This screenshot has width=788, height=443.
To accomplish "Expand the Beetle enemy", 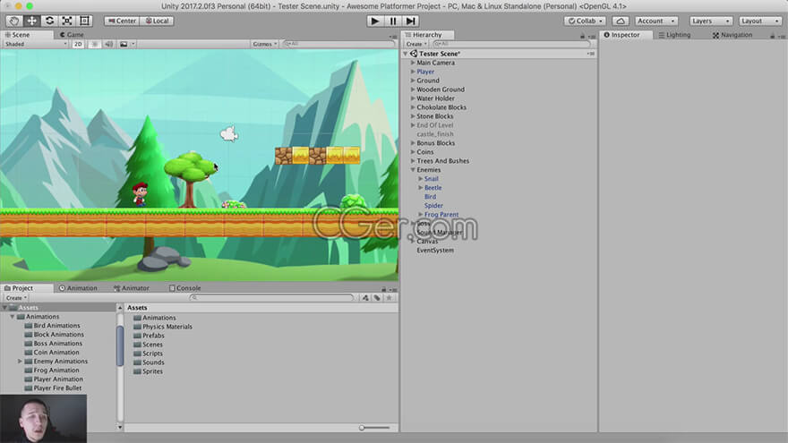I will pos(421,188).
